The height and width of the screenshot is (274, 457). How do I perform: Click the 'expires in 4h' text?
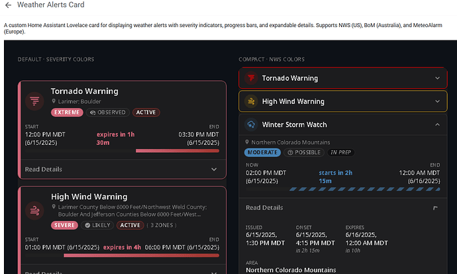pos(122,248)
